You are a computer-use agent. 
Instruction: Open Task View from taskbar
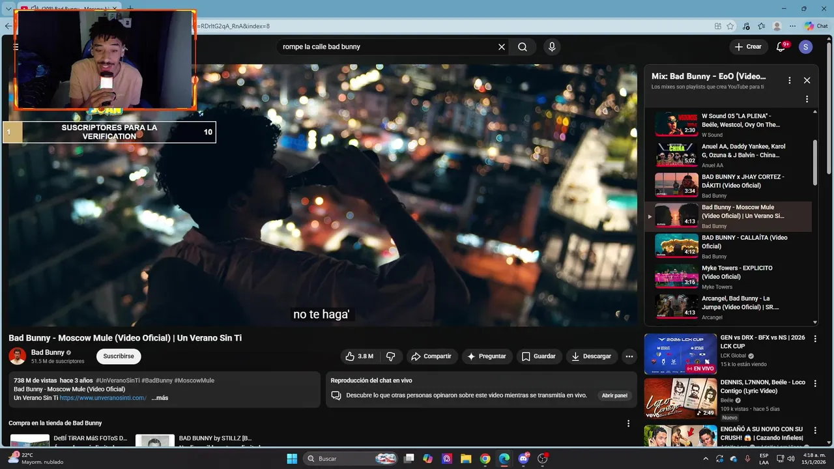[409, 459]
